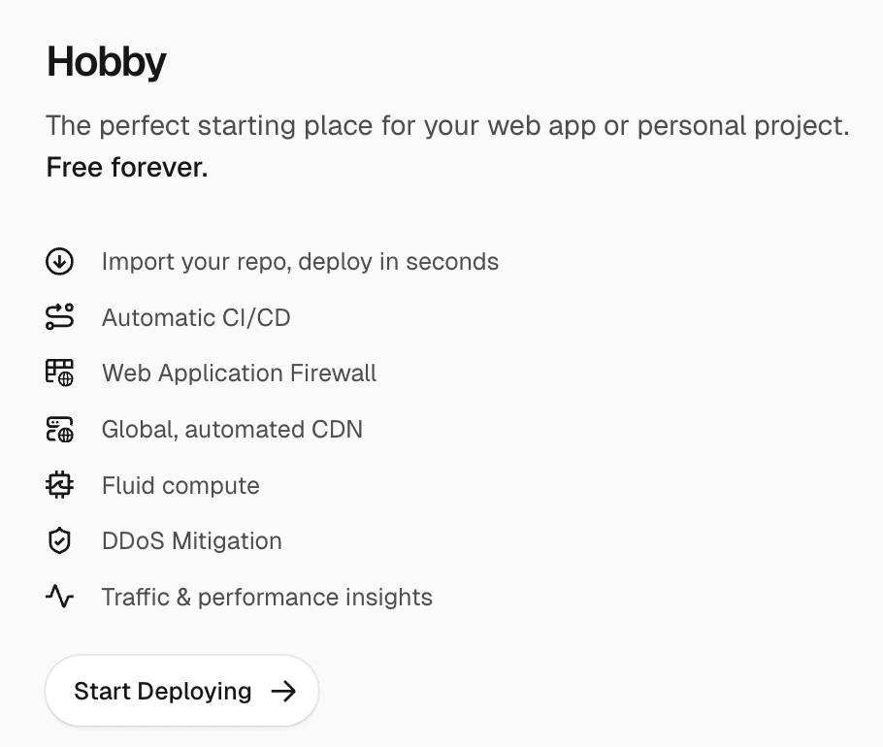Click the Automatic CI/CD pipeline icon
883x747 pixels.
tap(59, 317)
